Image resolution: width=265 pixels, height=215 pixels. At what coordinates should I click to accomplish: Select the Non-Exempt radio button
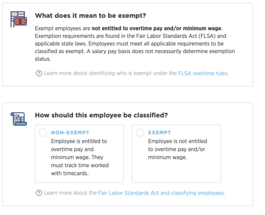43,133
